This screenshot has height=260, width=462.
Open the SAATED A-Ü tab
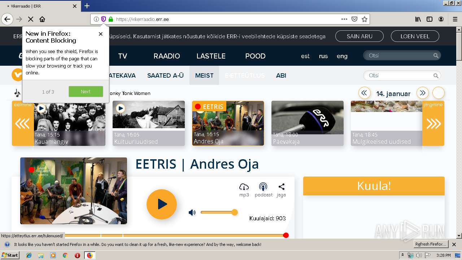click(x=165, y=75)
